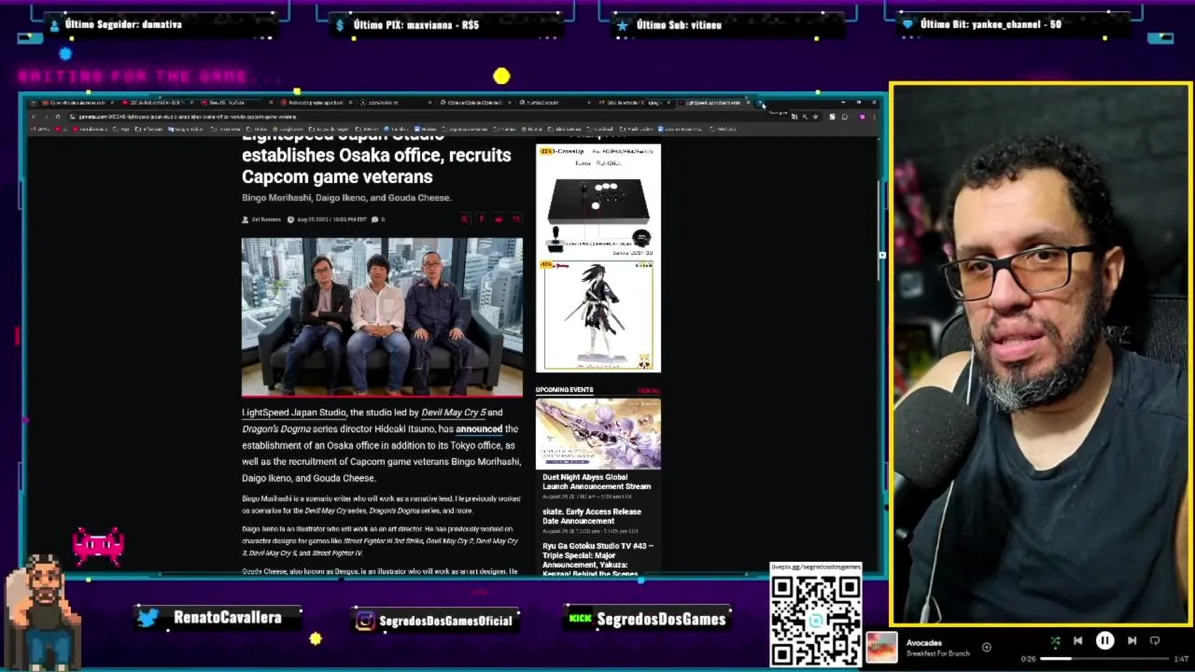1195x672 pixels.
Task: Click the KICK logo beside SegredosDosGames
Action: [581, 618]
